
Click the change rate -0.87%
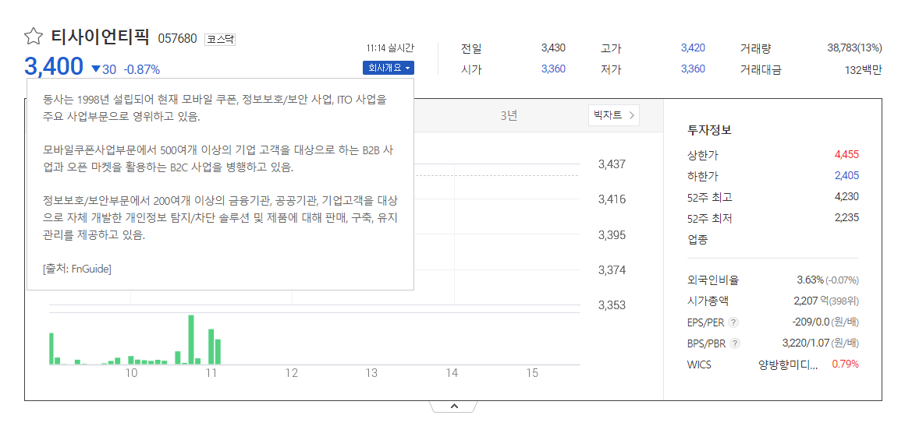142,69
